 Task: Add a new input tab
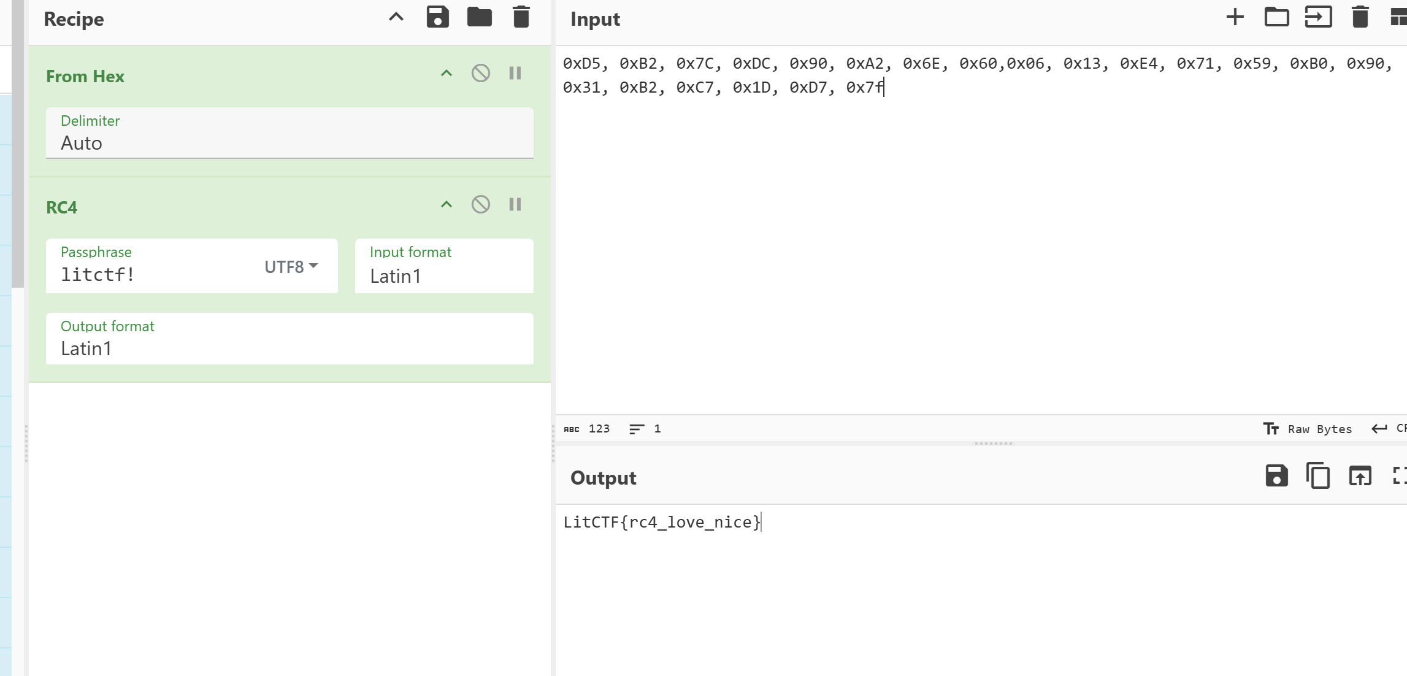(x=1235, y=17)
